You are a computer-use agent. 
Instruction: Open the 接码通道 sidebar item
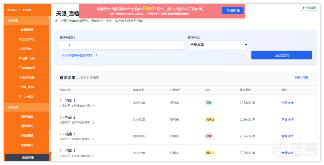click(27, 30)
